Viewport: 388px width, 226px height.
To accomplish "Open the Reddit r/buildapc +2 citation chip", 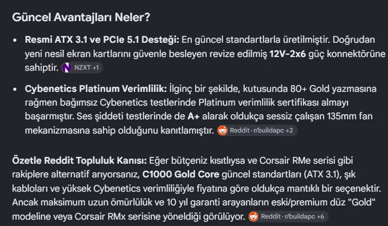I will [x=257, y=130].
